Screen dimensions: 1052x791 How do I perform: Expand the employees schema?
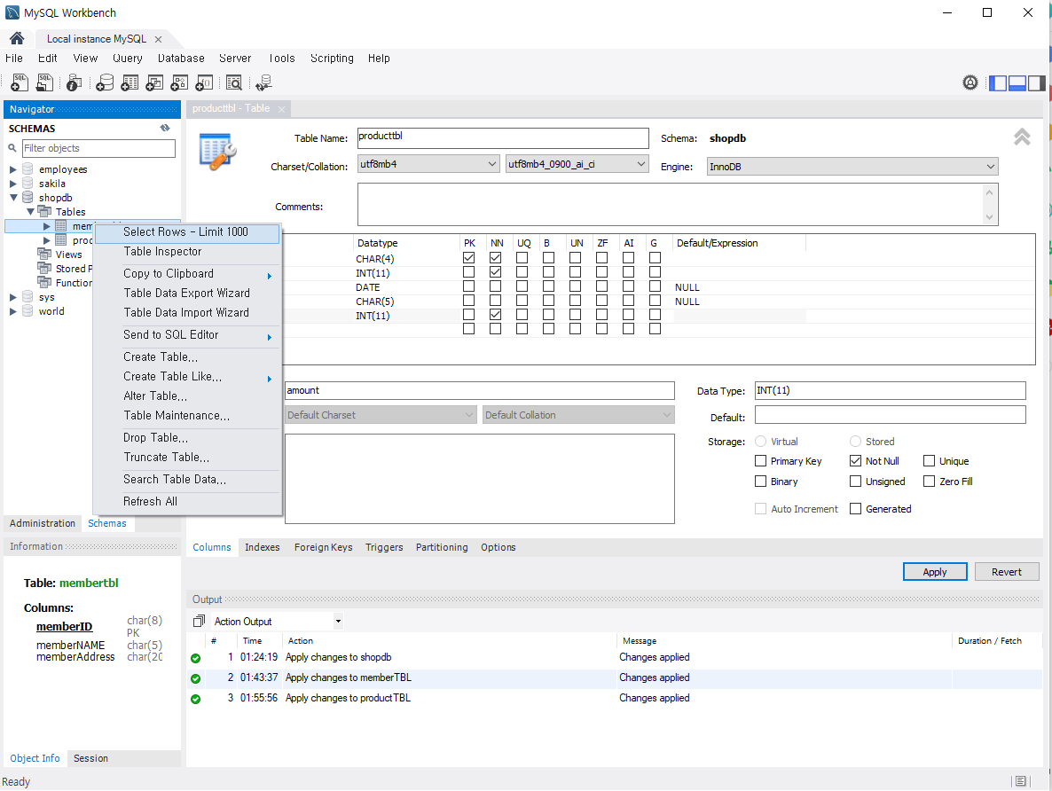pos(12,169)
